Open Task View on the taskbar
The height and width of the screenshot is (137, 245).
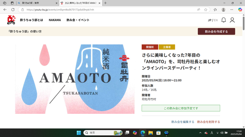click(127, 133)
